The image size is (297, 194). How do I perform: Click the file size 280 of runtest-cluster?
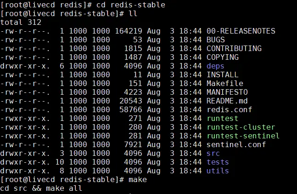point(135,127)
